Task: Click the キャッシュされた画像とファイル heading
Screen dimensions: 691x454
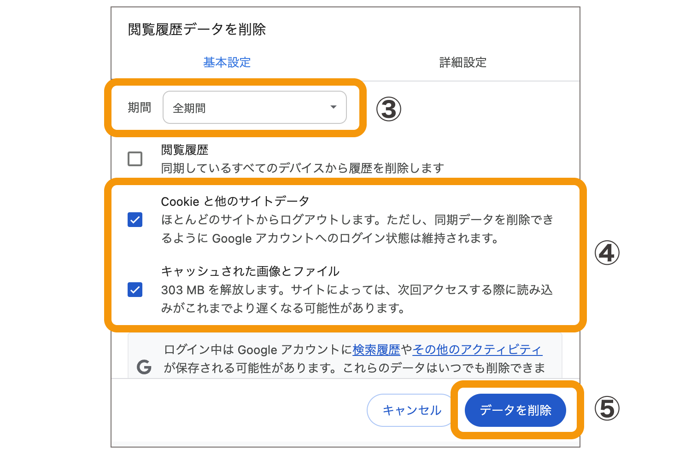Action: (250, 271)
